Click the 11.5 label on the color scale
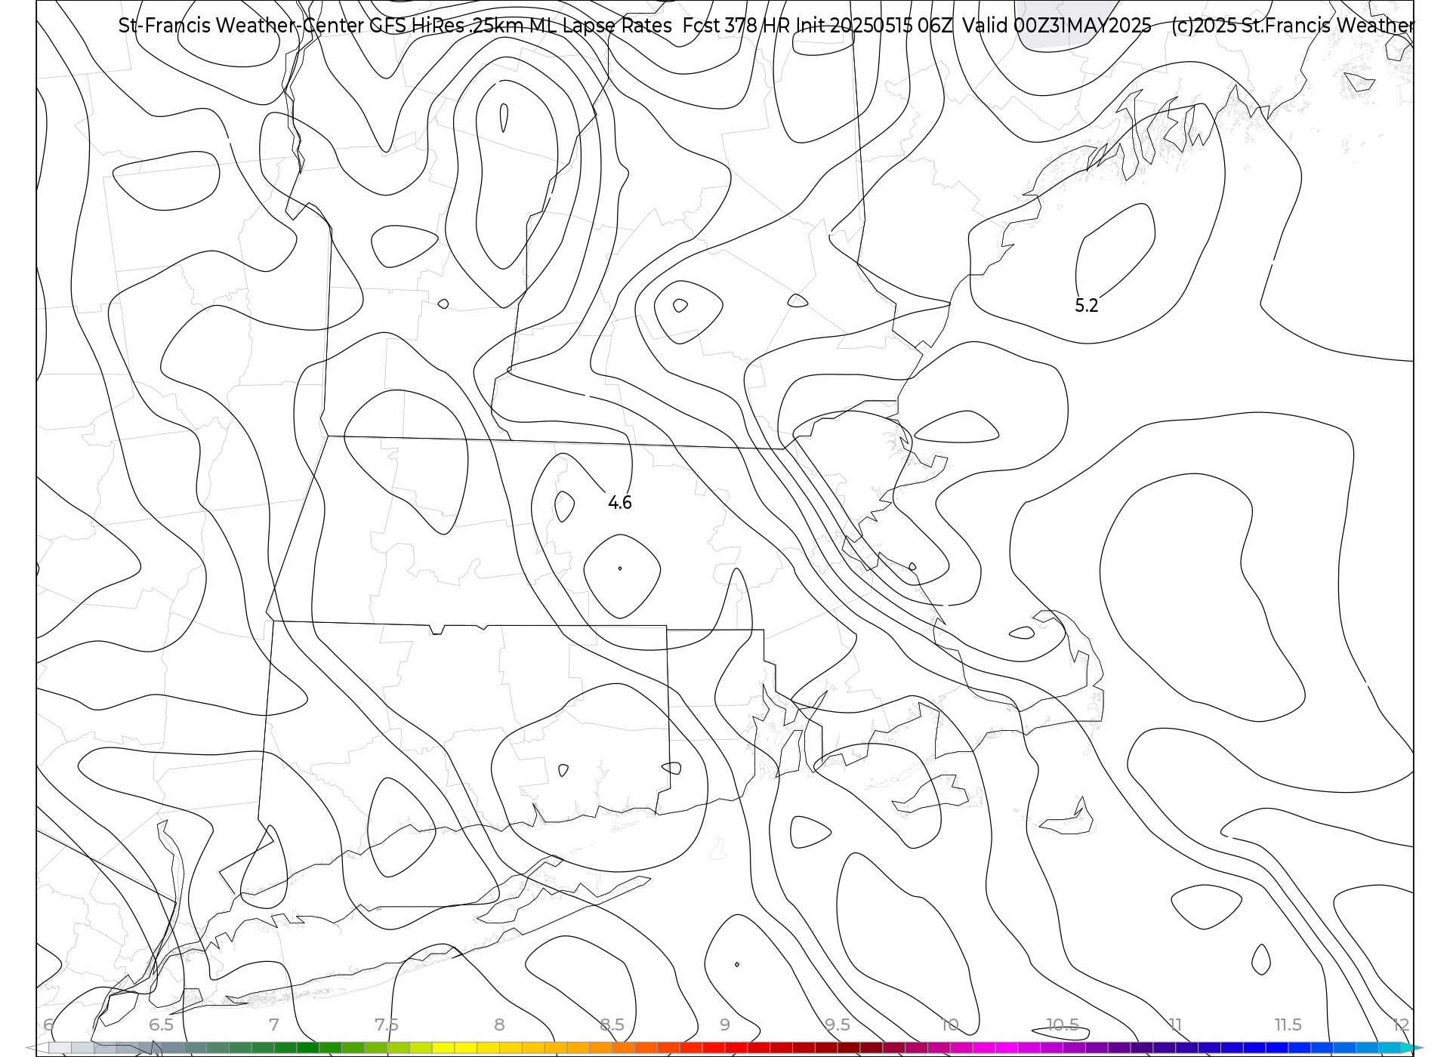Image resolution: width=1450 pixels, height=1057 pixels. 1288,1025
